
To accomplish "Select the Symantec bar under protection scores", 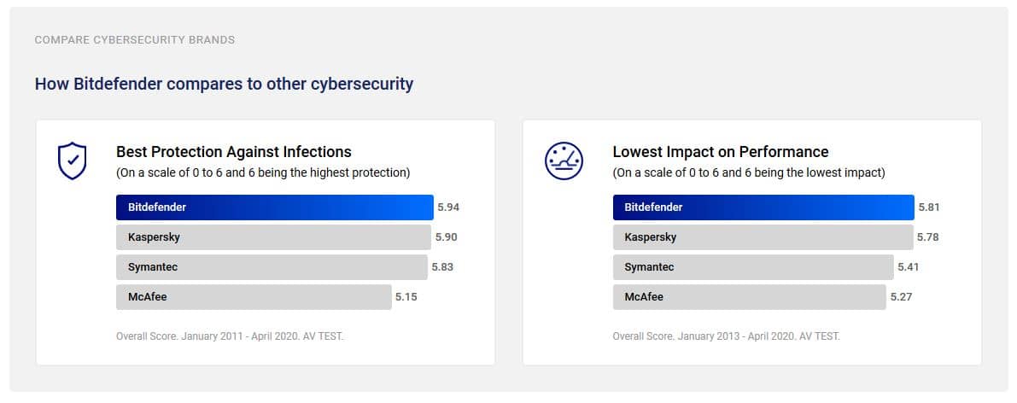I will point(272,267).
